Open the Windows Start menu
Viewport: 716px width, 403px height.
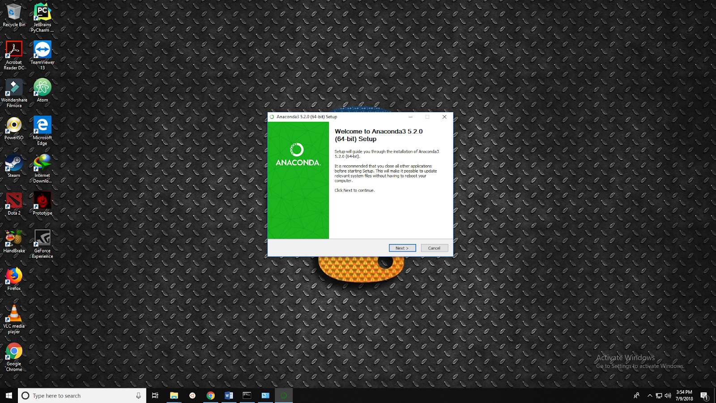9,395
